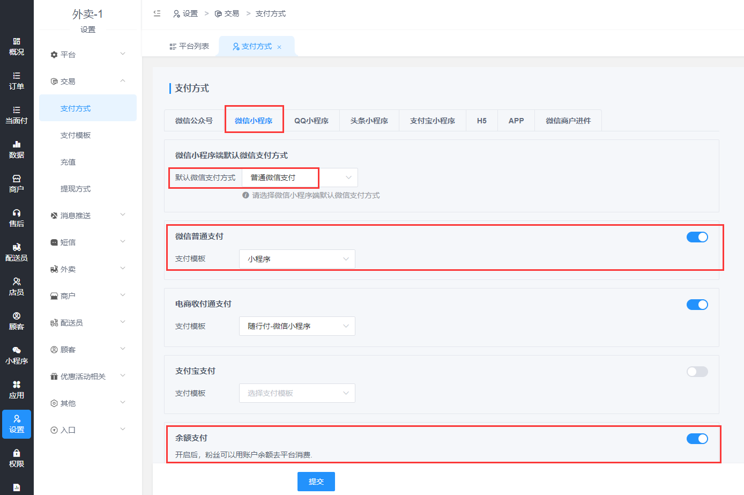
Task: Enable the 支付宝支付 switch
Action: [x=697, y=372]
